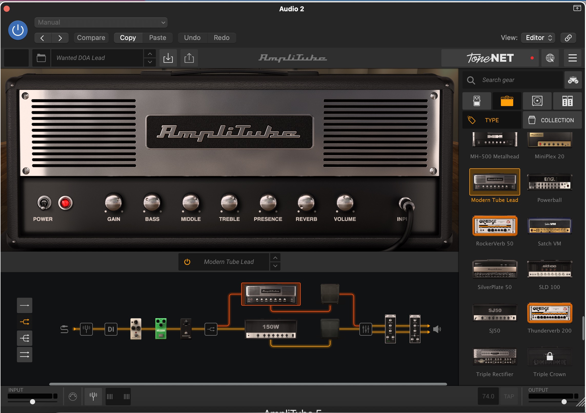586x413 pixels.
Task: Select the MiniPlex 20 amp thumbnail
Action: coord(549,140)
